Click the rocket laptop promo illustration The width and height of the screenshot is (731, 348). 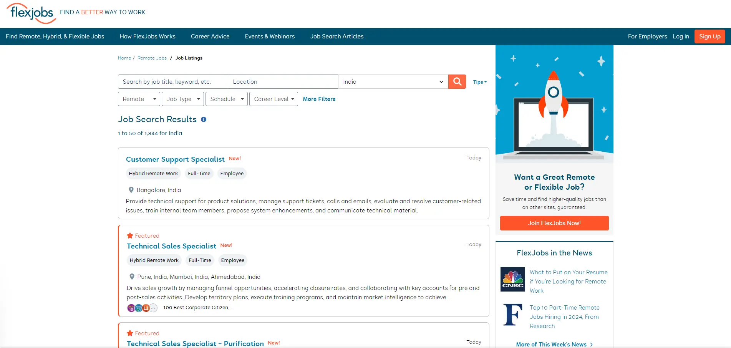tap(554, 104)
